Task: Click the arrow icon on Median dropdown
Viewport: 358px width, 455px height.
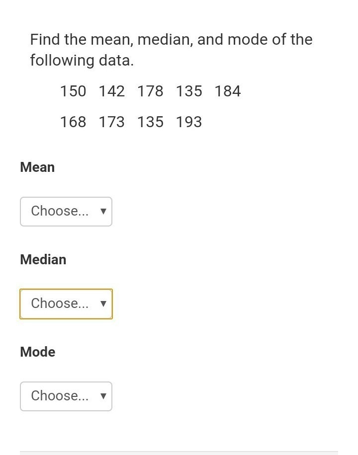Action: point(103,303)
